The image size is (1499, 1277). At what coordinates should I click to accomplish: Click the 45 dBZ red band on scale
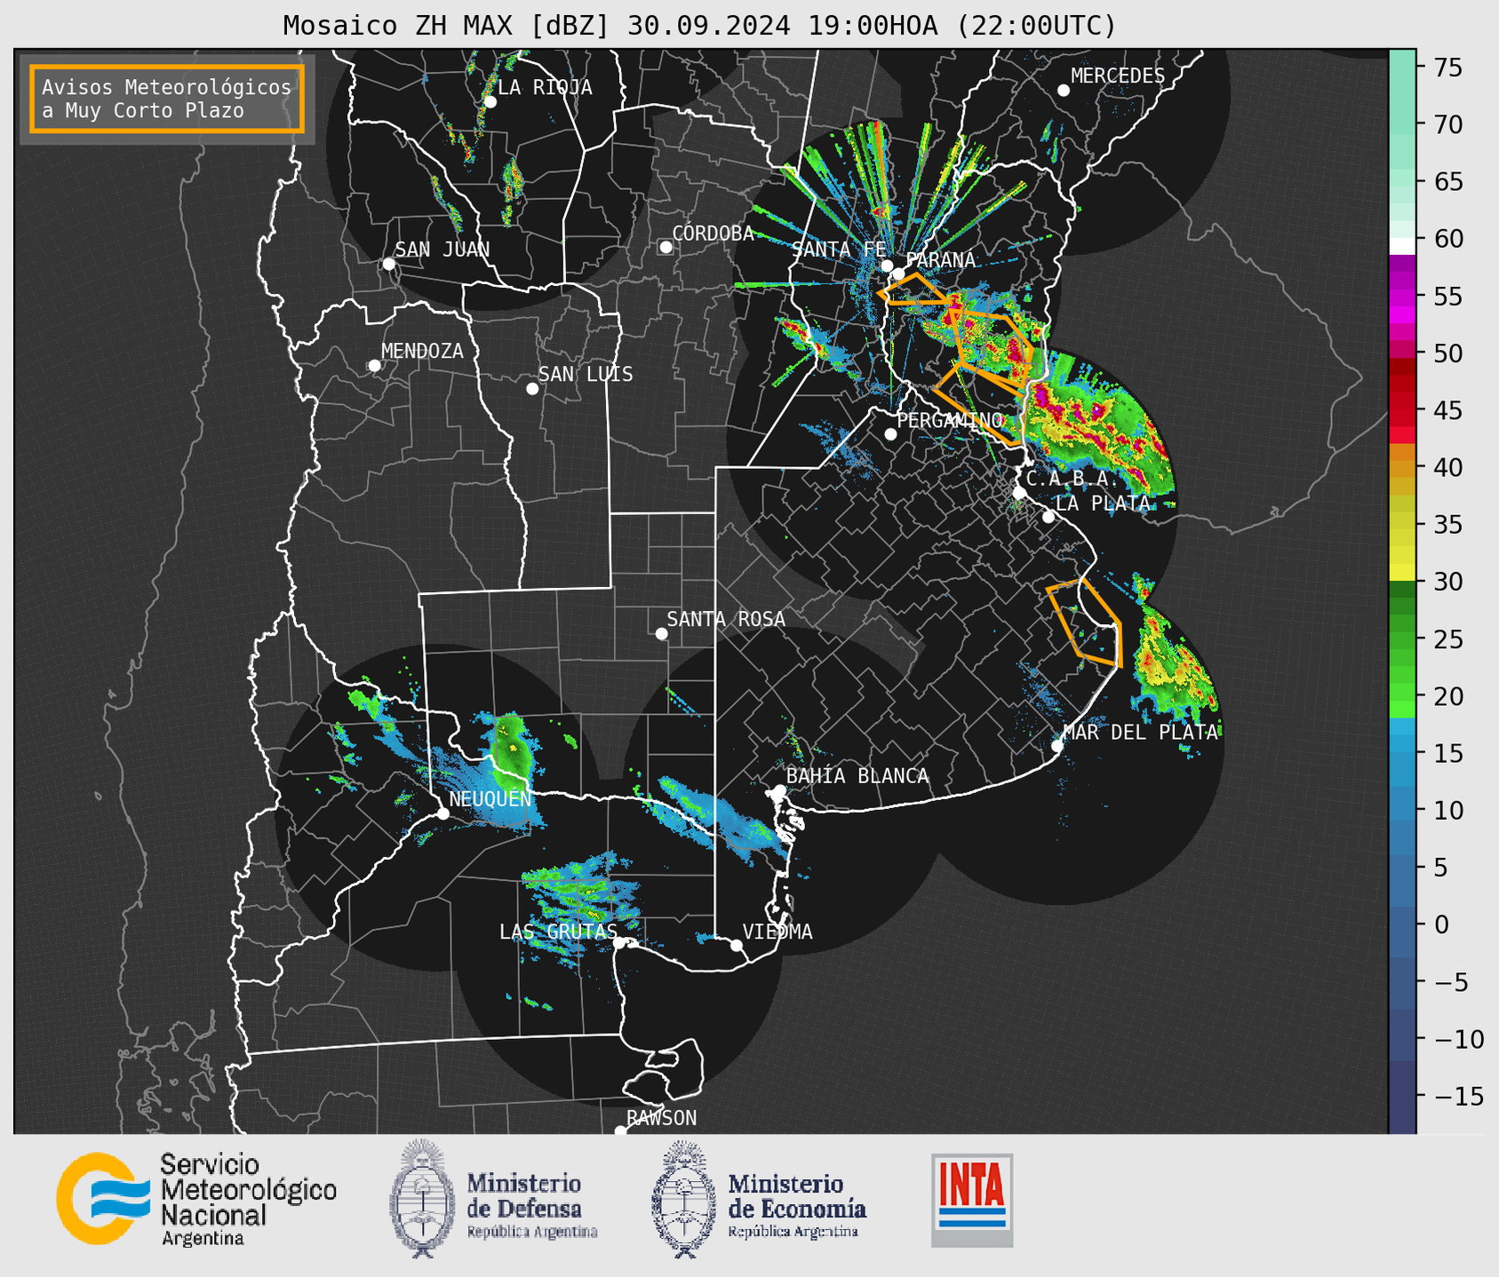[x=1402, y=410]
